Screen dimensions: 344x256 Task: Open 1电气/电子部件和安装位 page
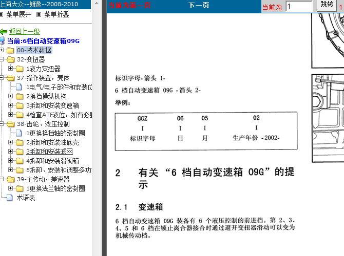pos(59,87)
